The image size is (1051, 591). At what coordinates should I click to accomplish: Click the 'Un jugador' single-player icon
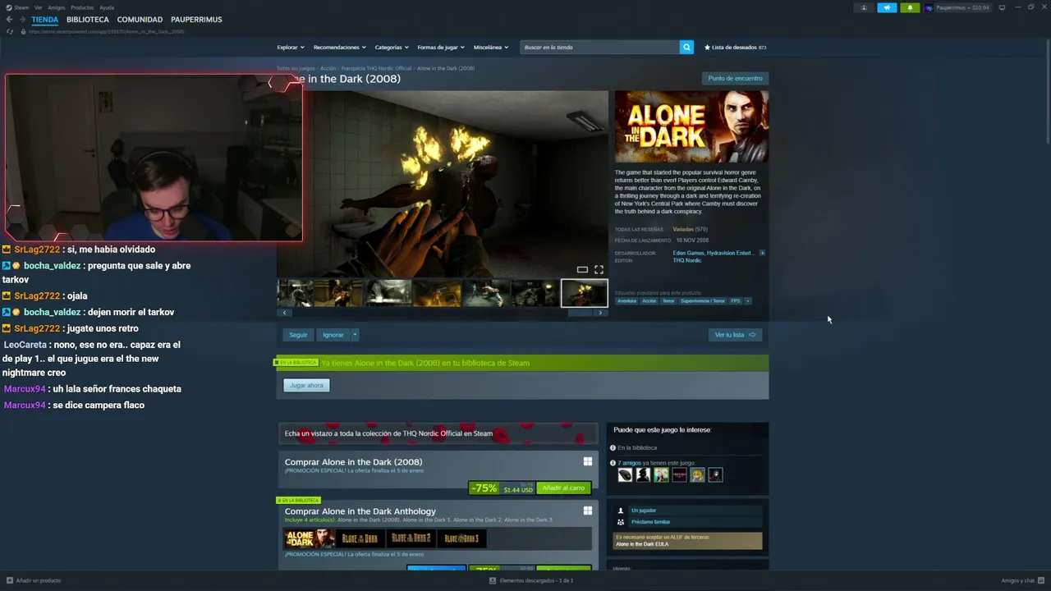tap(621, 511)
